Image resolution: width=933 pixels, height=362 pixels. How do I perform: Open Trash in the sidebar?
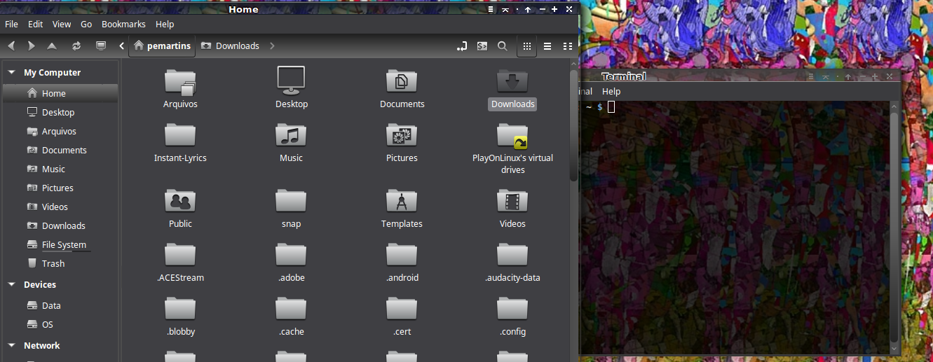point(60,263)
